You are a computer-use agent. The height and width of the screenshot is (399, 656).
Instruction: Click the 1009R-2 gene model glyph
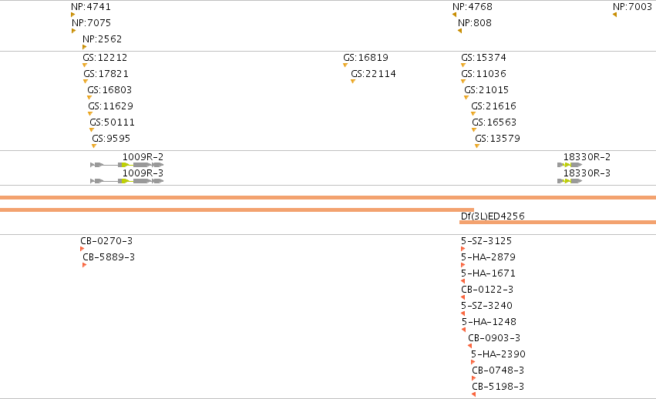click(x=126, y=165)
